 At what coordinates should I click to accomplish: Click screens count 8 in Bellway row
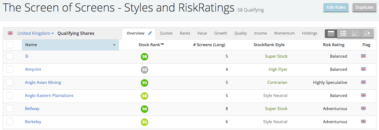click(x=227, y=109)
